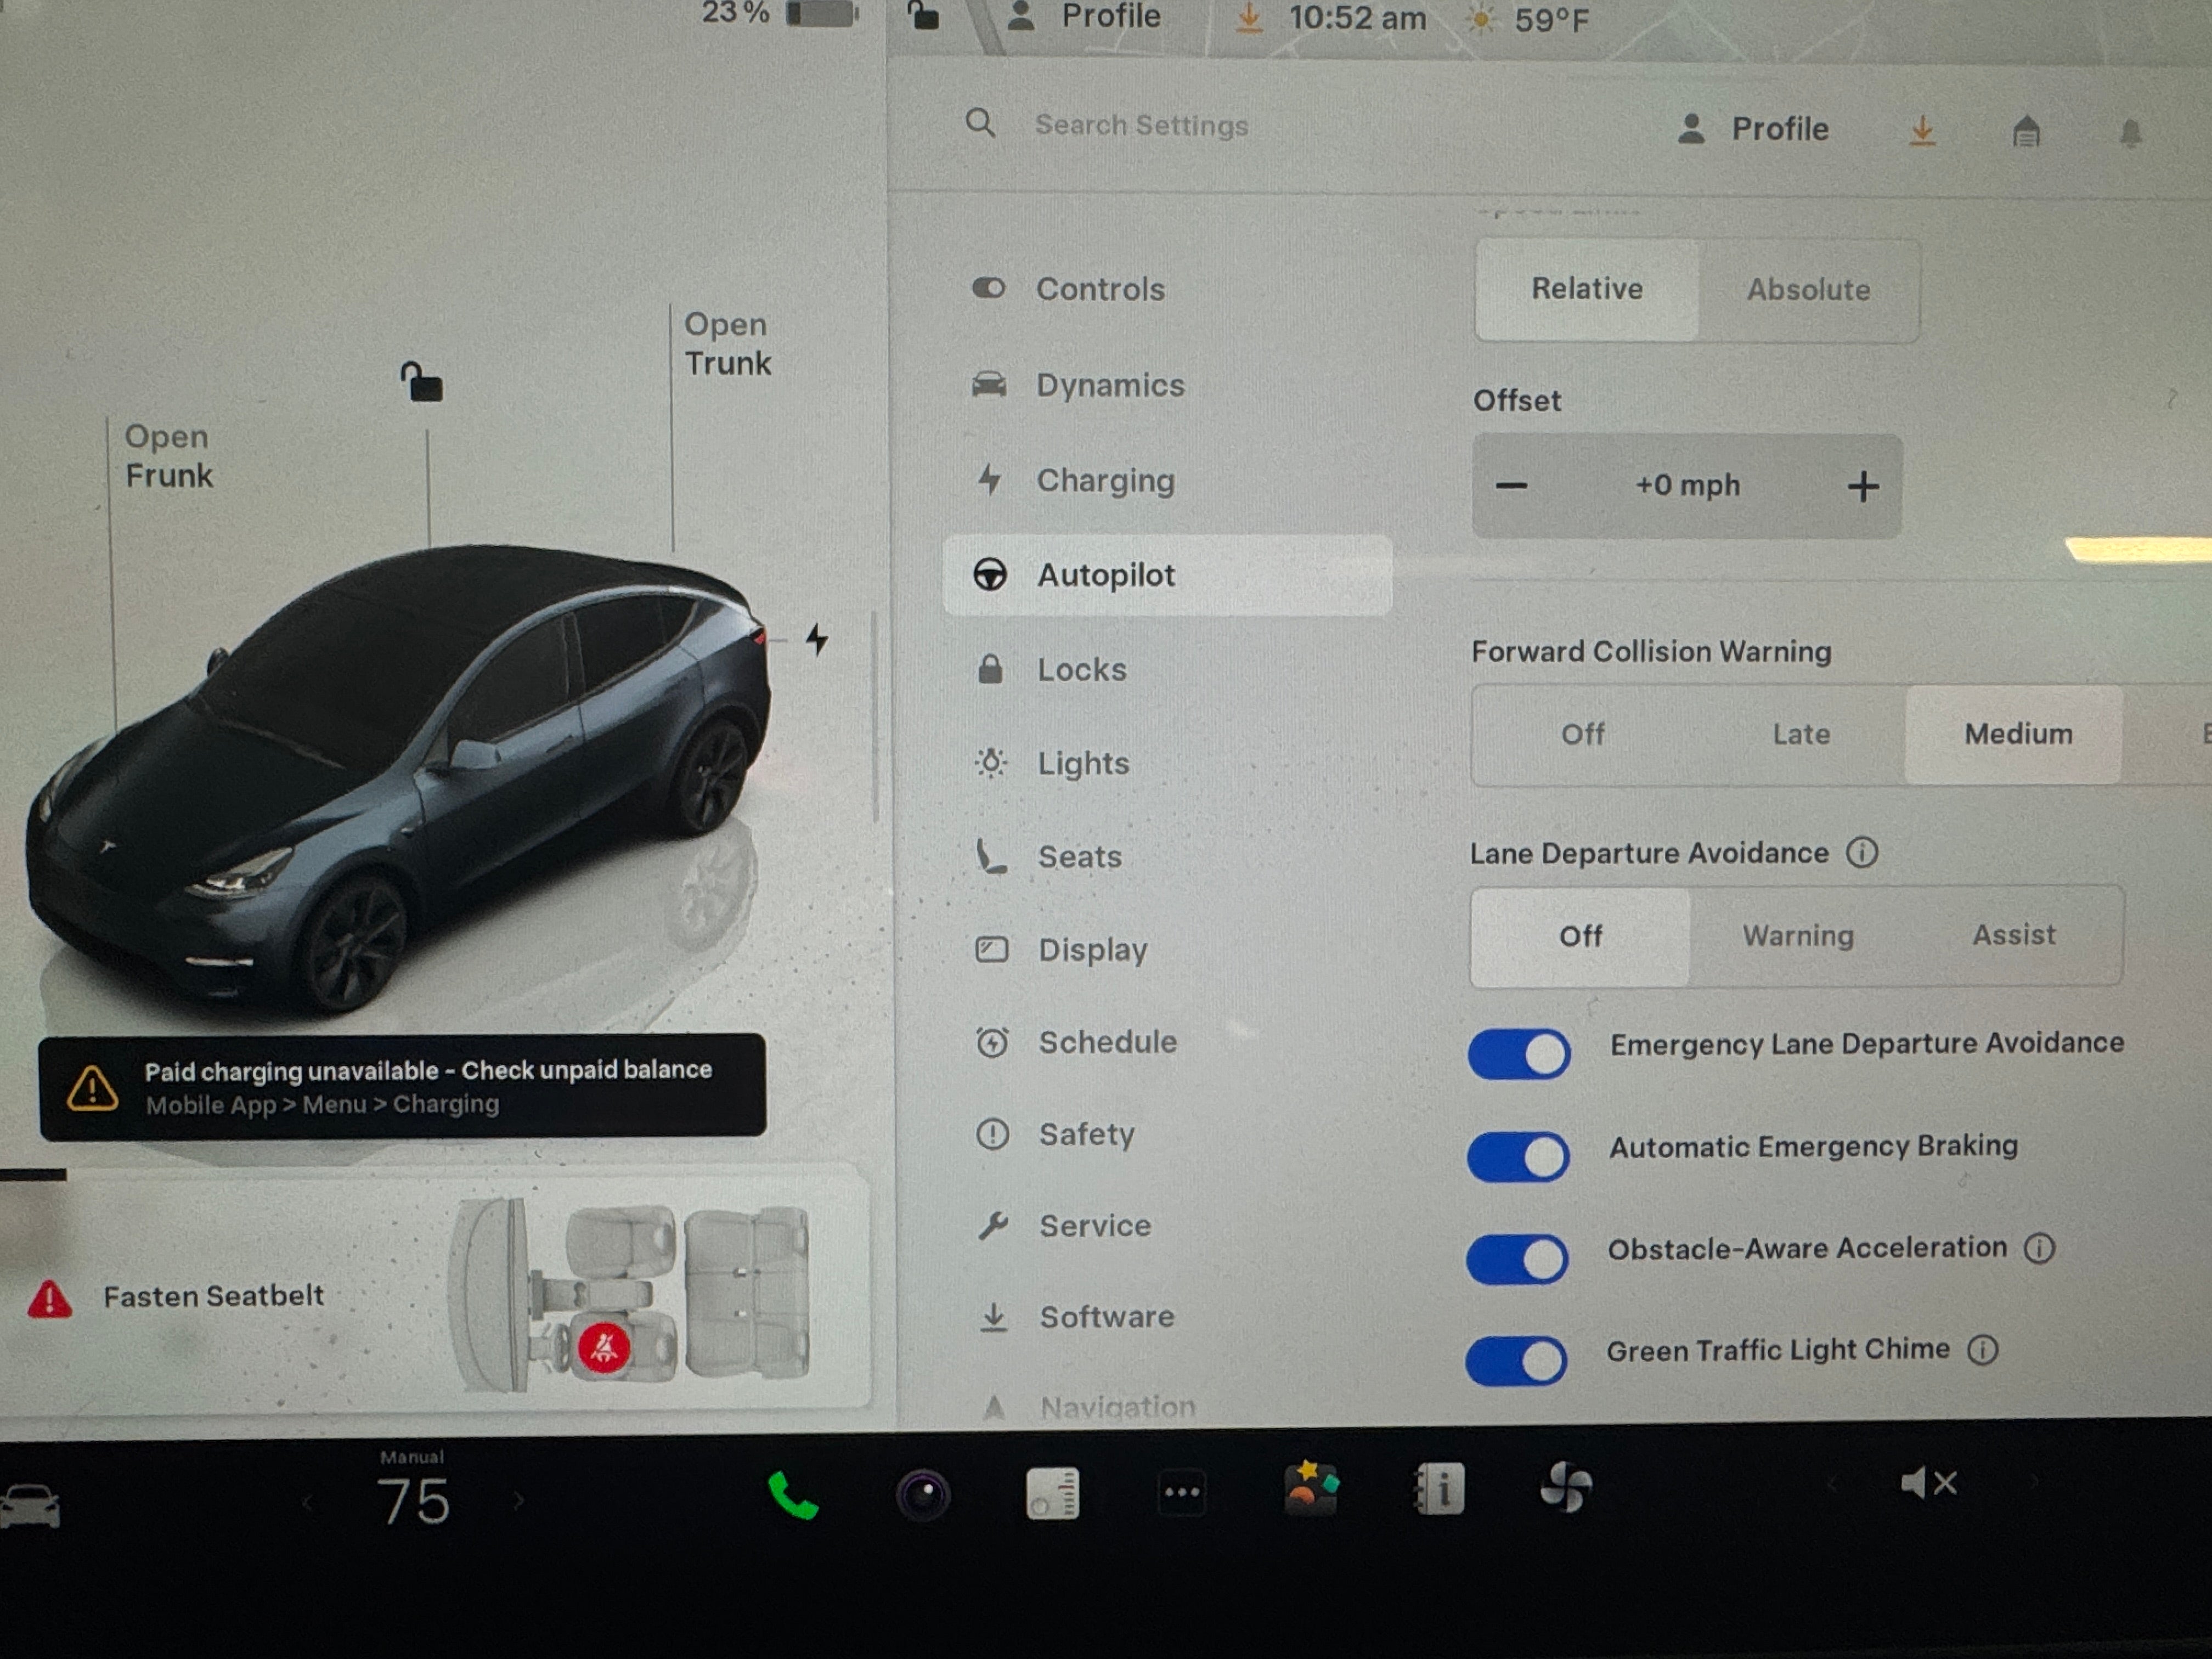Open the phone app icon
The image size is (2212, 1659).
(x=793, y=1496)
